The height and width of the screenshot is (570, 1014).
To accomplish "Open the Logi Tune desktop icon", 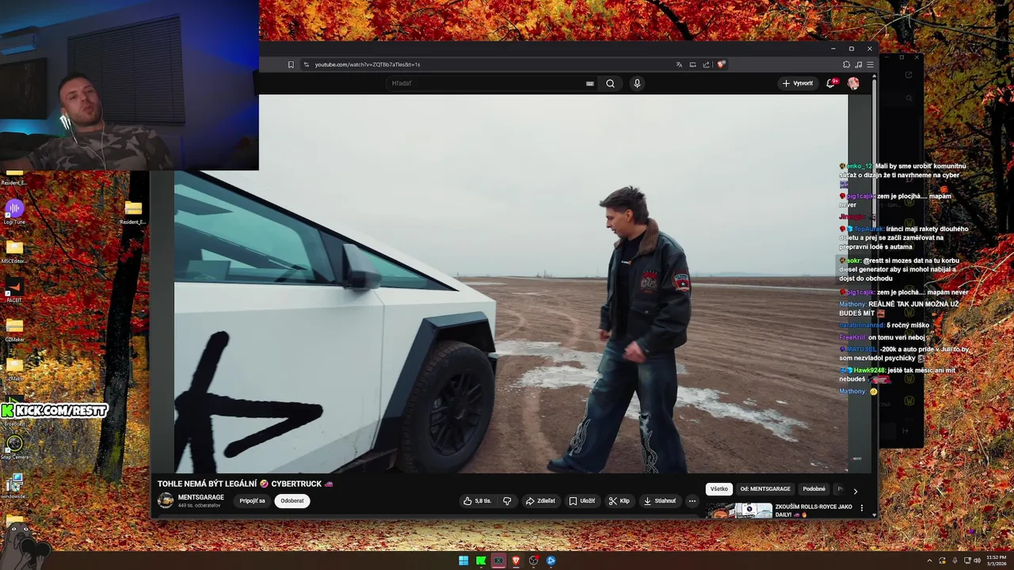I will tap(14, 211).
